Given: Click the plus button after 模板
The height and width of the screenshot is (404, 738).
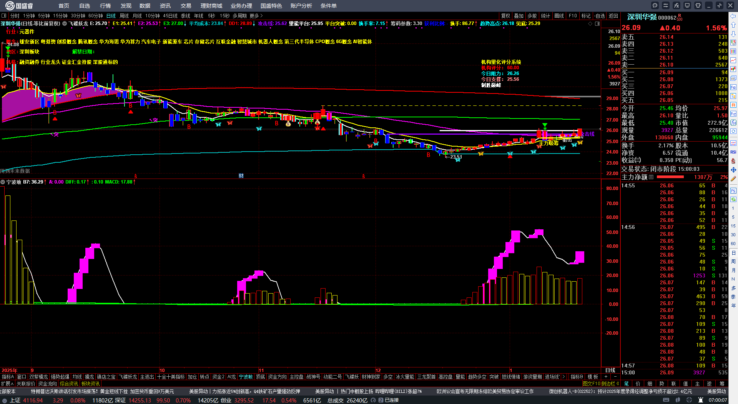Looking at the screenshot, I should [x=606, y=377].
